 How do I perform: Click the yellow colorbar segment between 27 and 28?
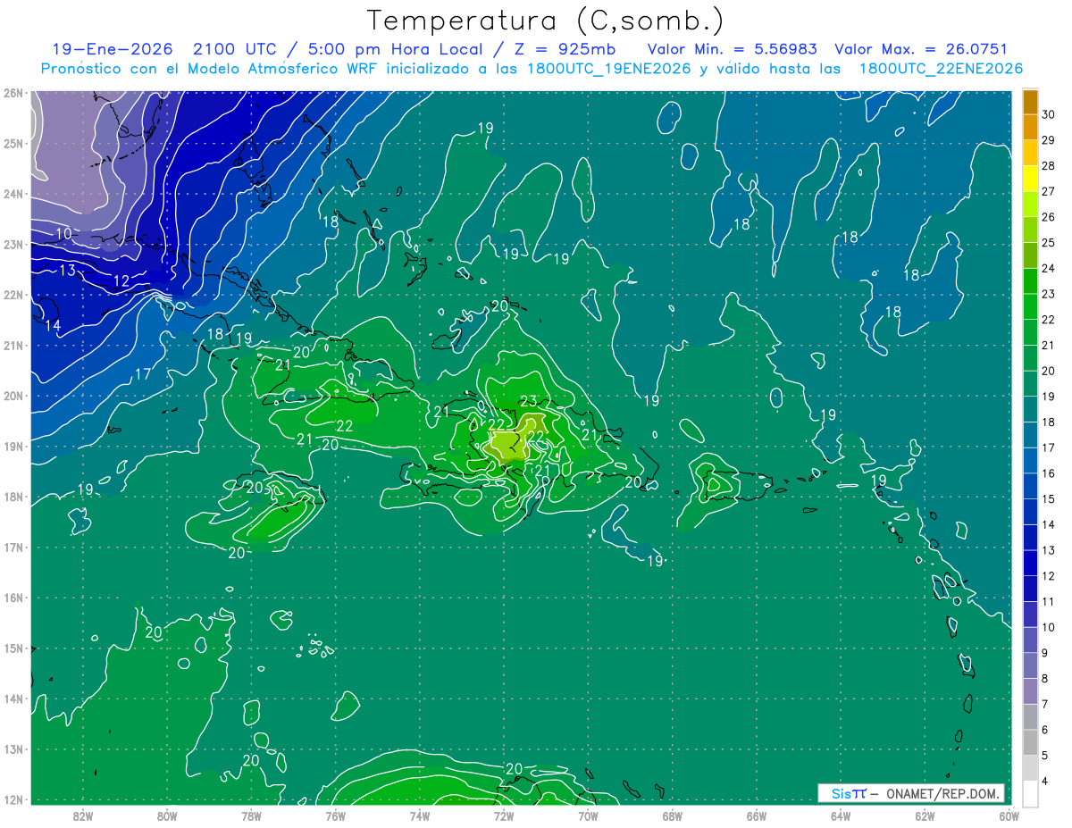tap(1030, 178)
